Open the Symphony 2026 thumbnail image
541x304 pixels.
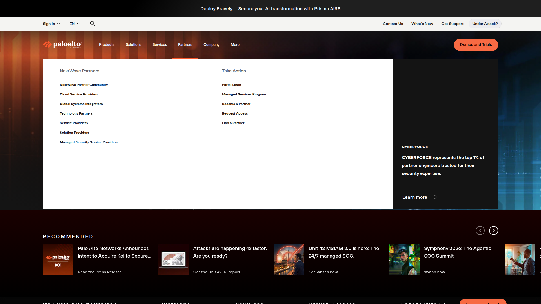(404, 260)
